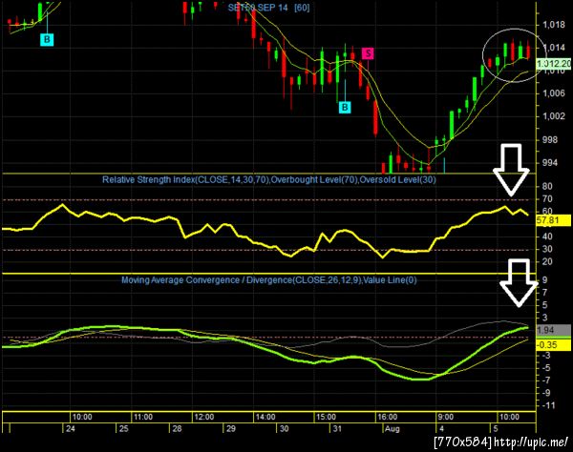Click the grey MACD value label 1.94
Viewport: 573px width, 452px height.
coord(553,330)
